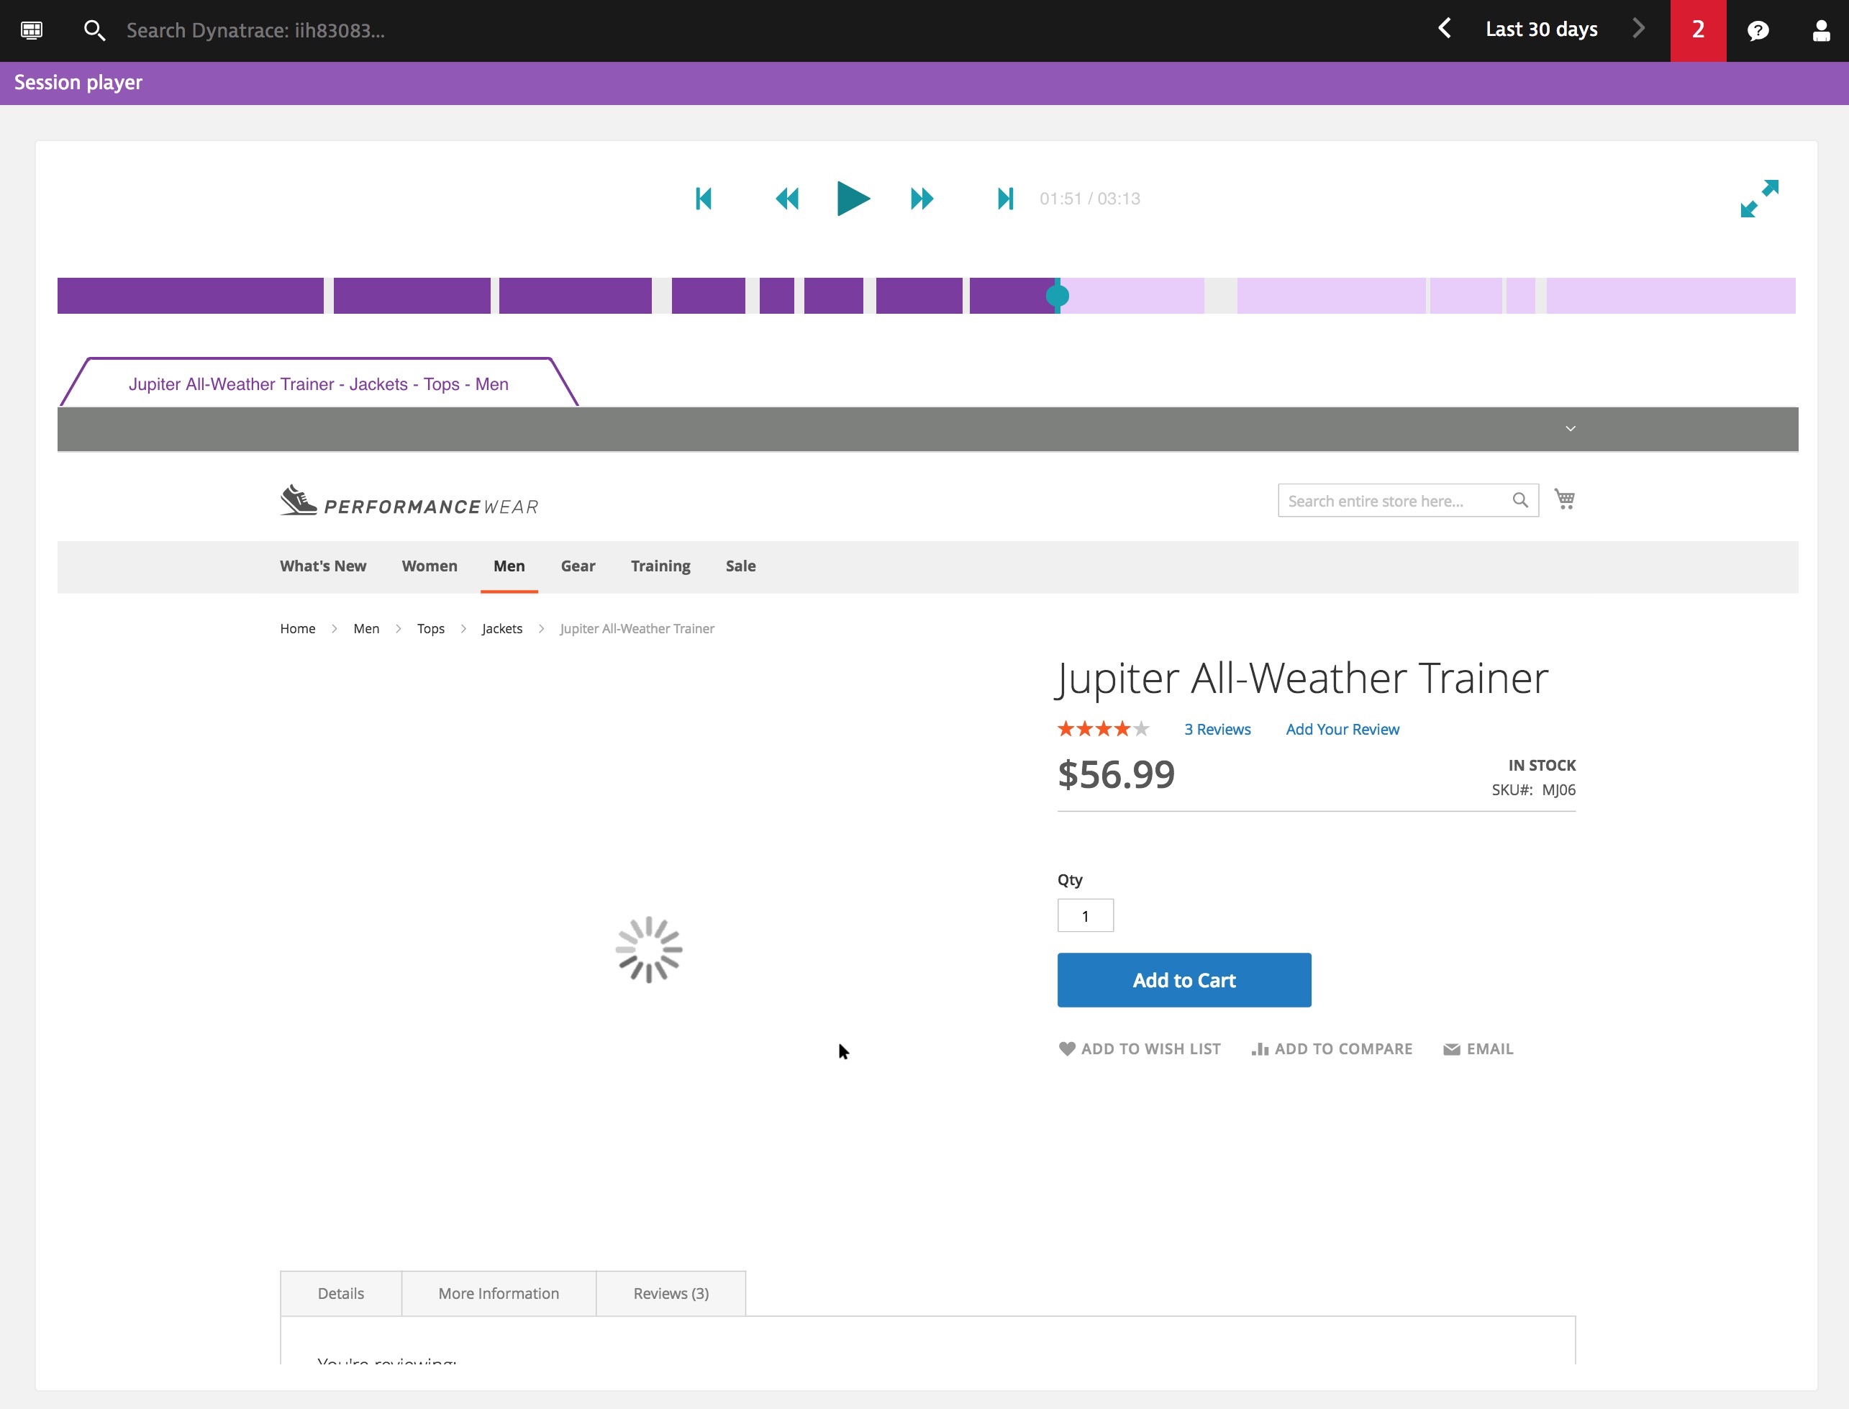Screen dimensions: 1849x1409
Task: Open the Men menu
Action: coord(509,566)
